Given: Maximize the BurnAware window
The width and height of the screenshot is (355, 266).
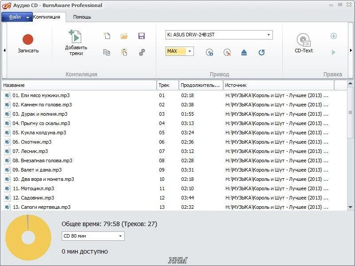Looking at the screenshot, I should click(340, 5).
